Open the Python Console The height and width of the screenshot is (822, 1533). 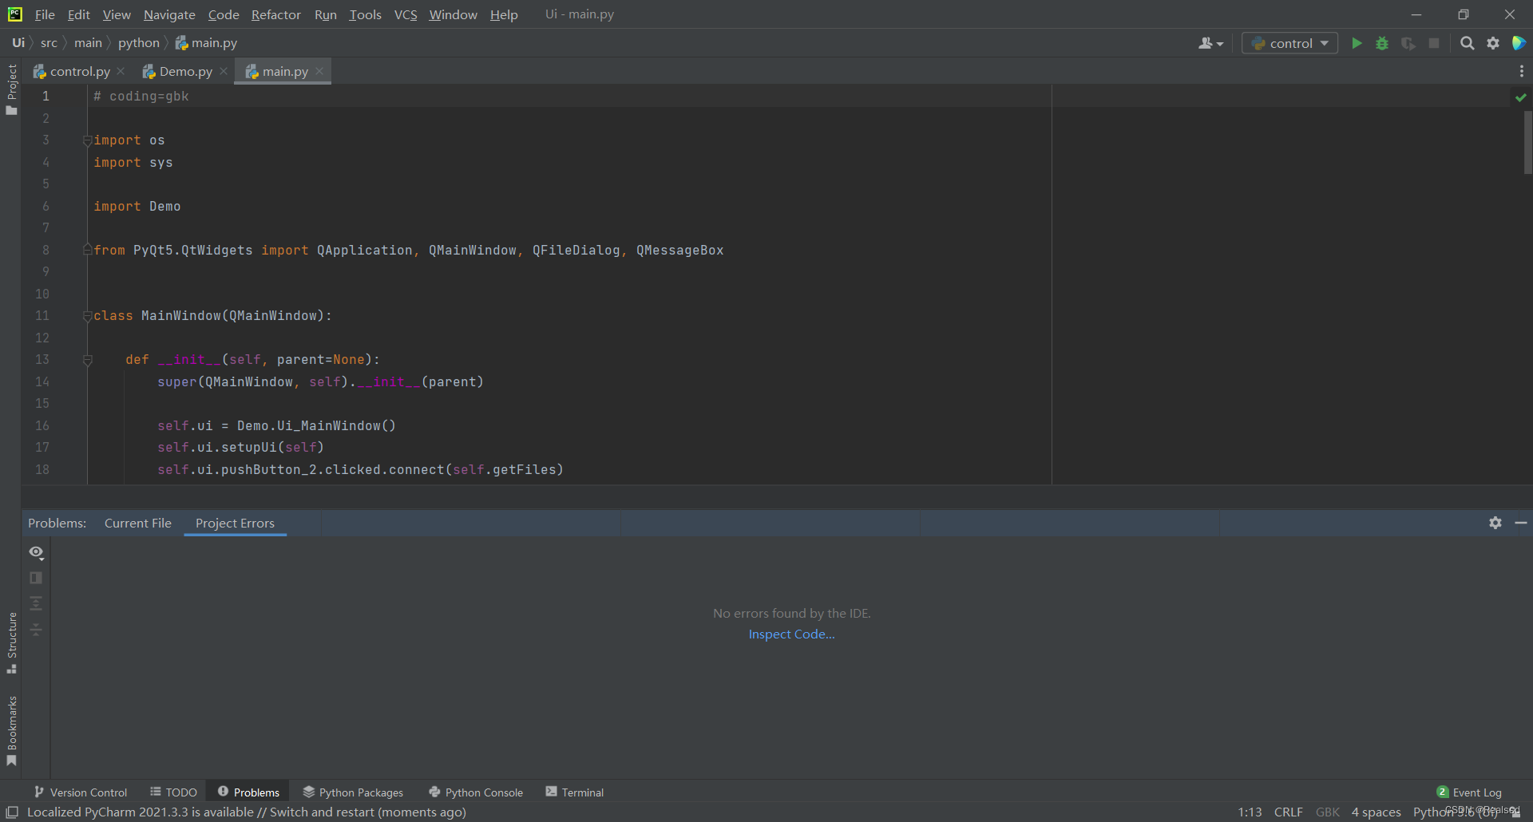pyautogui.click(x=476, y=792)
